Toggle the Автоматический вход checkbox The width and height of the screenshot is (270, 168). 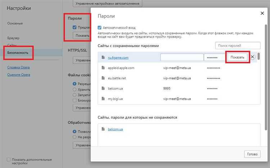(100, 27)
